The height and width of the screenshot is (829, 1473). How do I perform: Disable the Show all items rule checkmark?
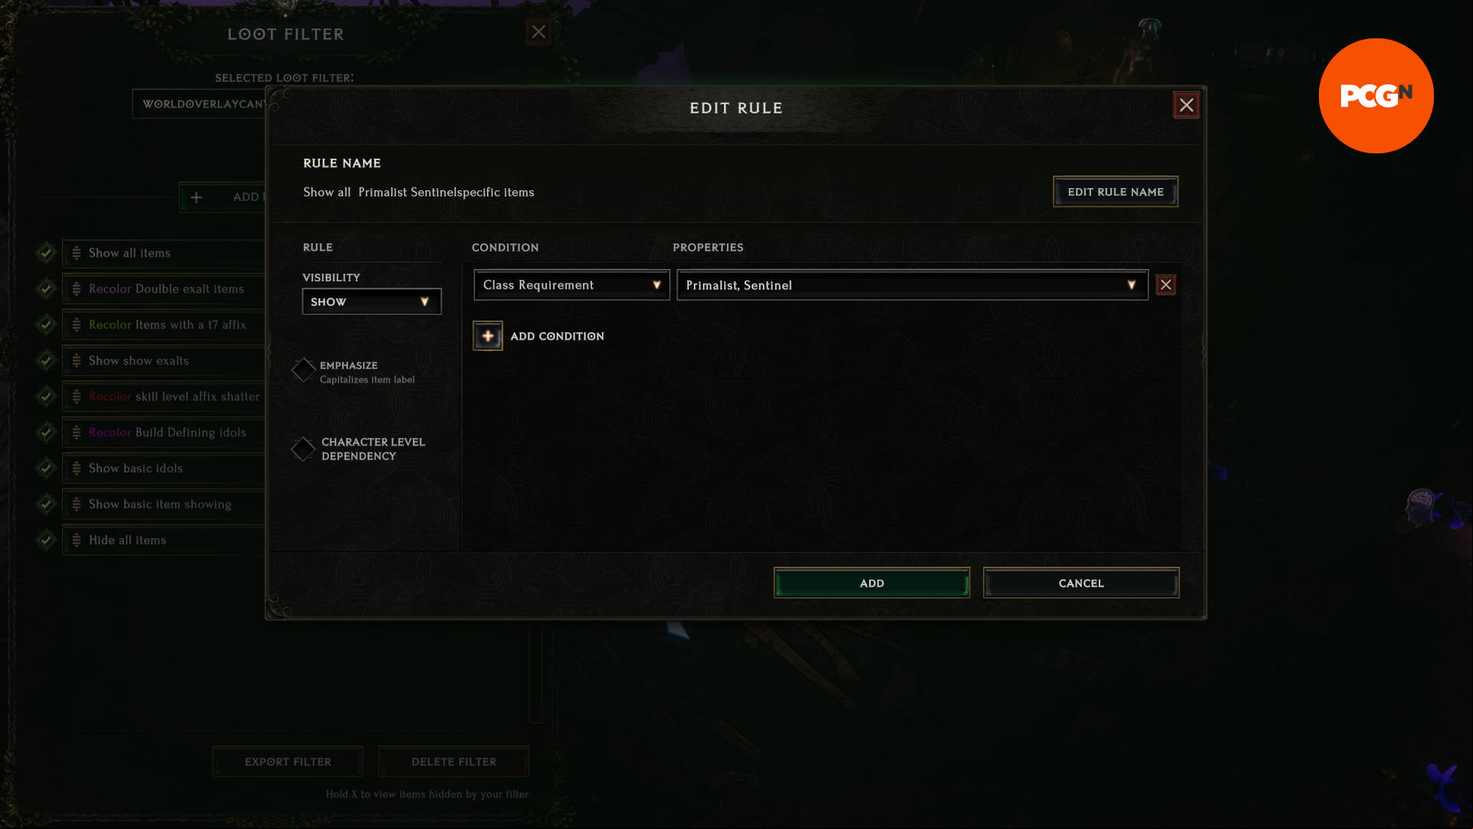tap(46, 252)
